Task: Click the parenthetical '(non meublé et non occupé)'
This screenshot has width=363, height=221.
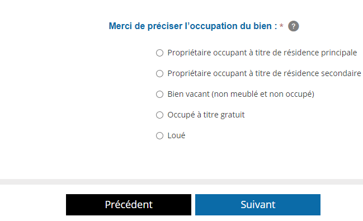Action: pyautogui.click(x=263, y=95)
